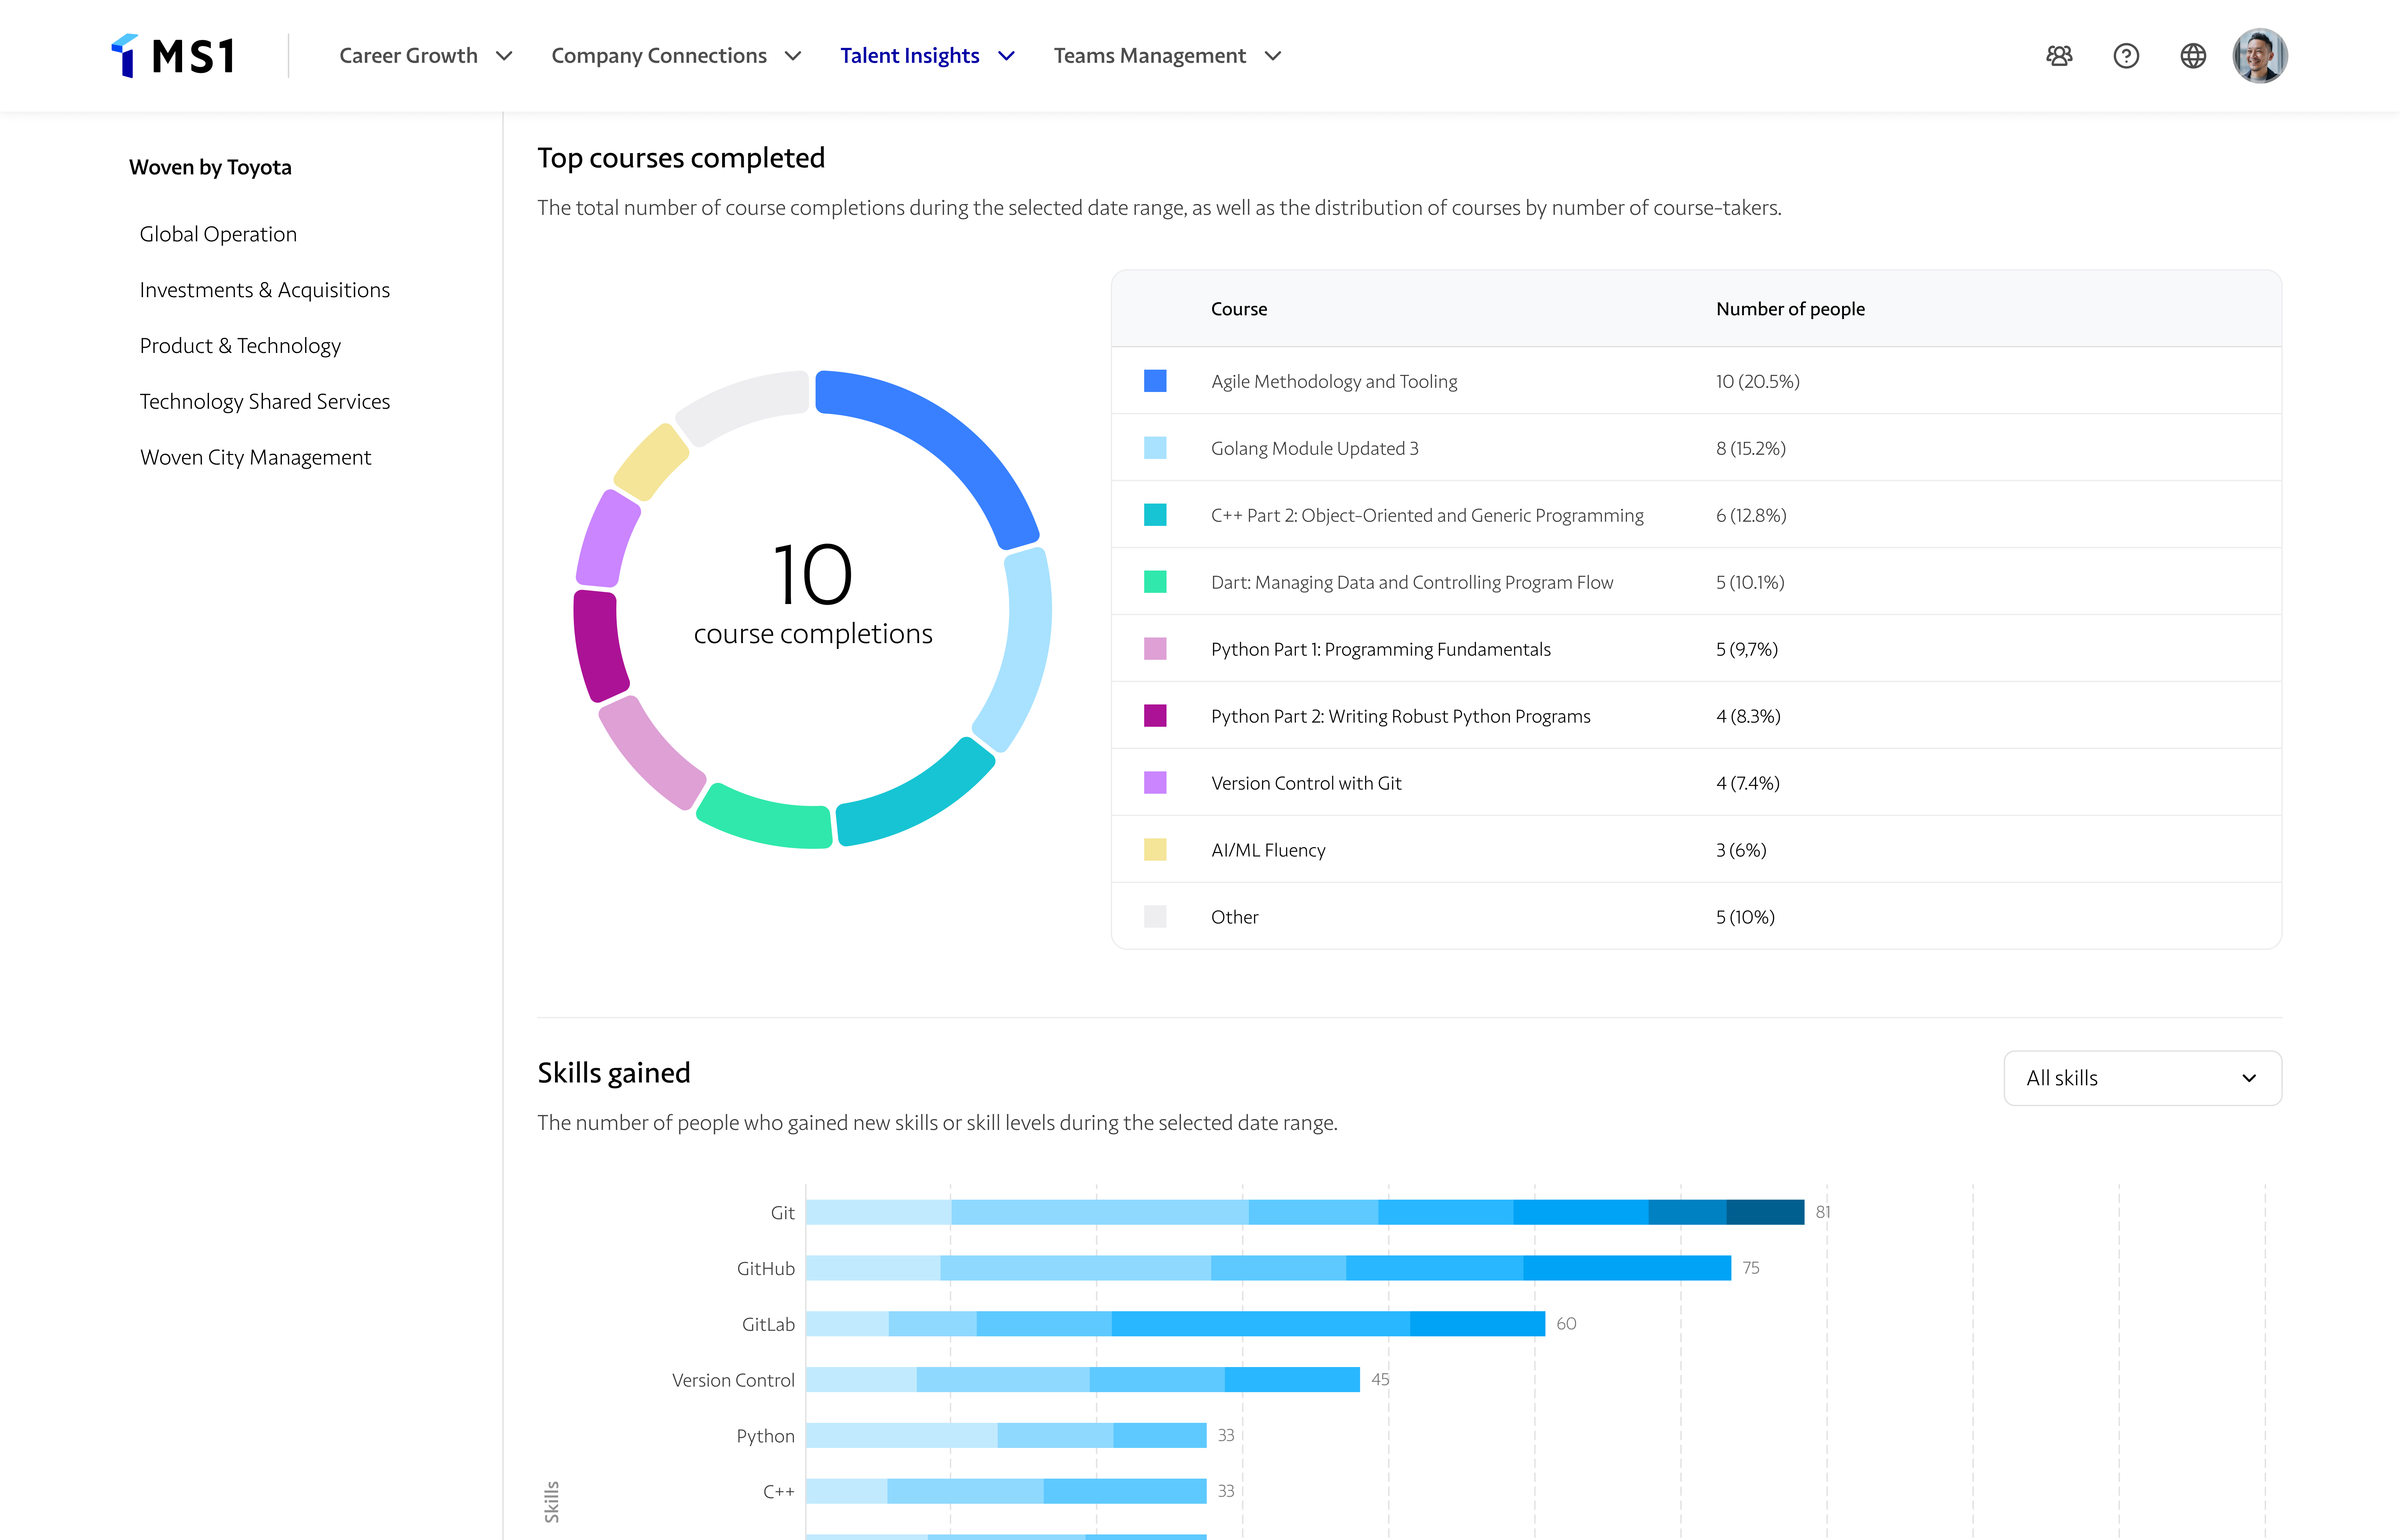Expand the Career Growth menu
This screenshot has height=1540, width=2400.
click(x=426, y=56)
